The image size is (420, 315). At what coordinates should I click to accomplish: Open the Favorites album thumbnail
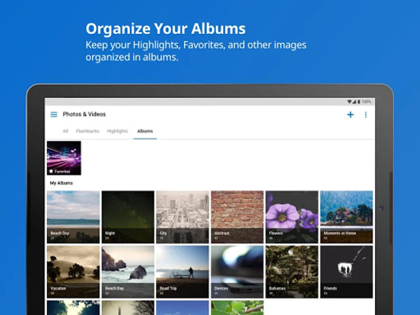(64, 158)
